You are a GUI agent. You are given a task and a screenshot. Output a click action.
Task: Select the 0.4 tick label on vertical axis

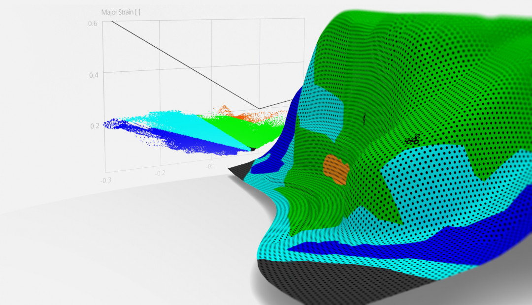click(92, 74)
